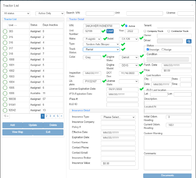Click the Lic. plate field P1132167
The height and width of the screenshot is (178, 196).
point(92,81)
